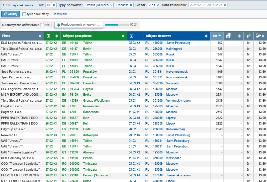
Task: Select ELEVEN T & T DOO BEOGR company
Action: pyautogui.click(x=22, y=175)
